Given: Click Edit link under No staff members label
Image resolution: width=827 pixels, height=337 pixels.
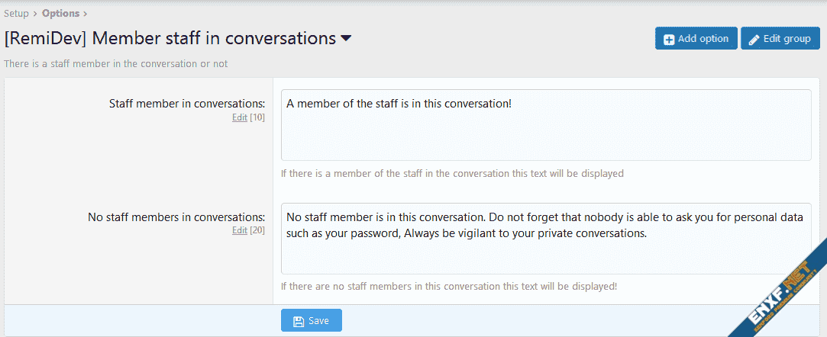Looking at the screenshot, I should [x=239, y=230].
